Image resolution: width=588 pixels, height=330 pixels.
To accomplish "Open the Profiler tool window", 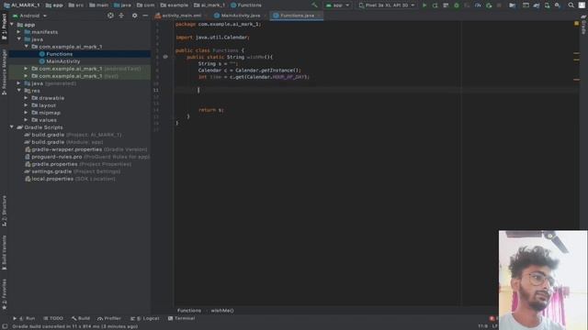I will [x=109, y=318].
